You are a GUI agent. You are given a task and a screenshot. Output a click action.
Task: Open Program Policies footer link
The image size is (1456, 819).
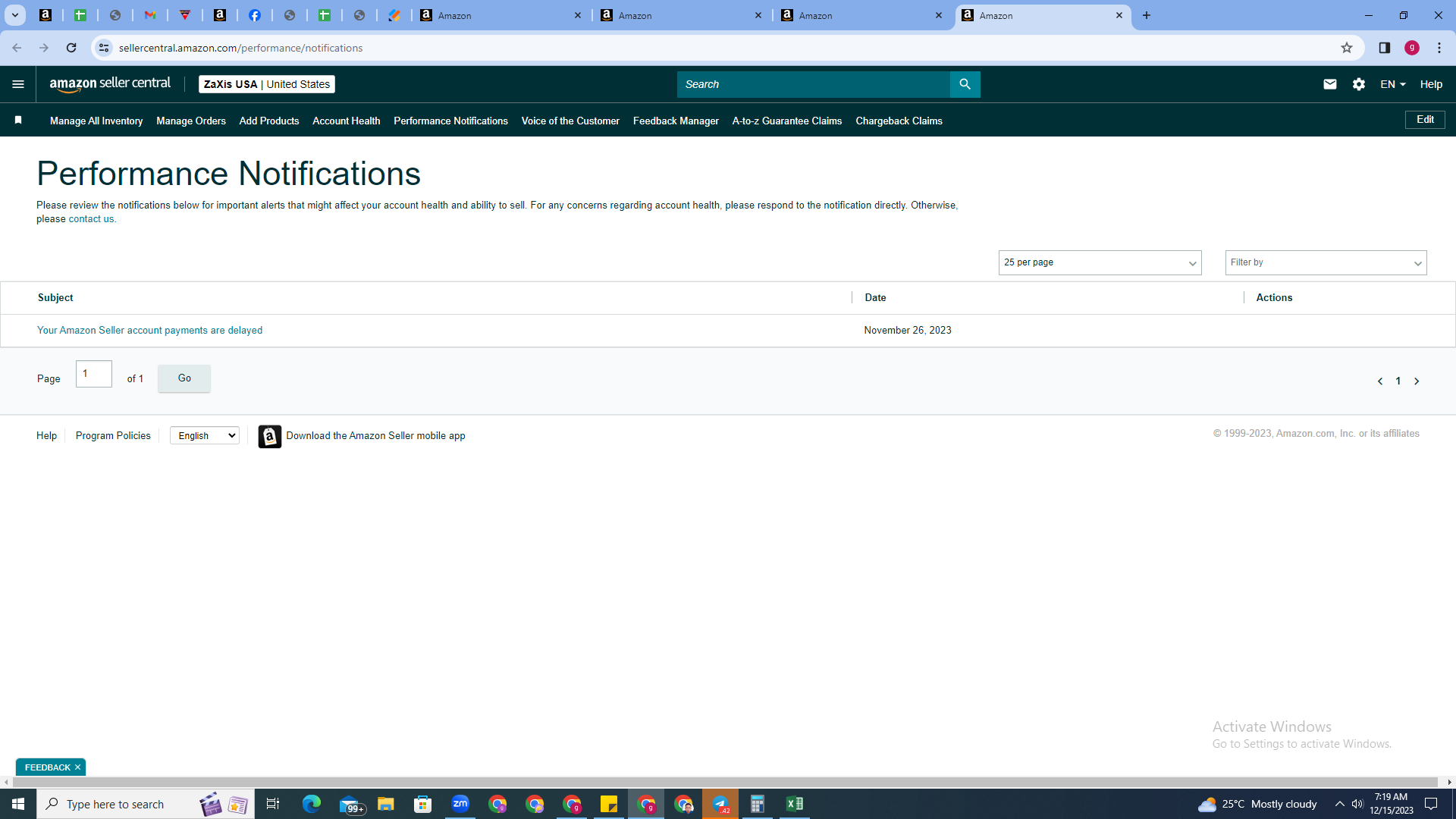[x=113, y=435]
